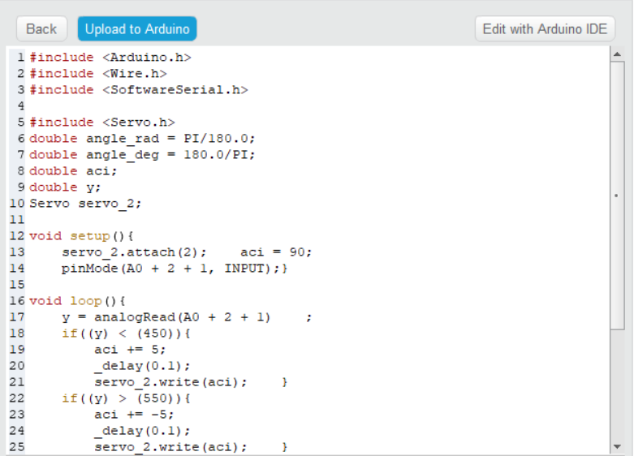
Task: Click the vertical scrollbar thumb
Action: point(617,195)
